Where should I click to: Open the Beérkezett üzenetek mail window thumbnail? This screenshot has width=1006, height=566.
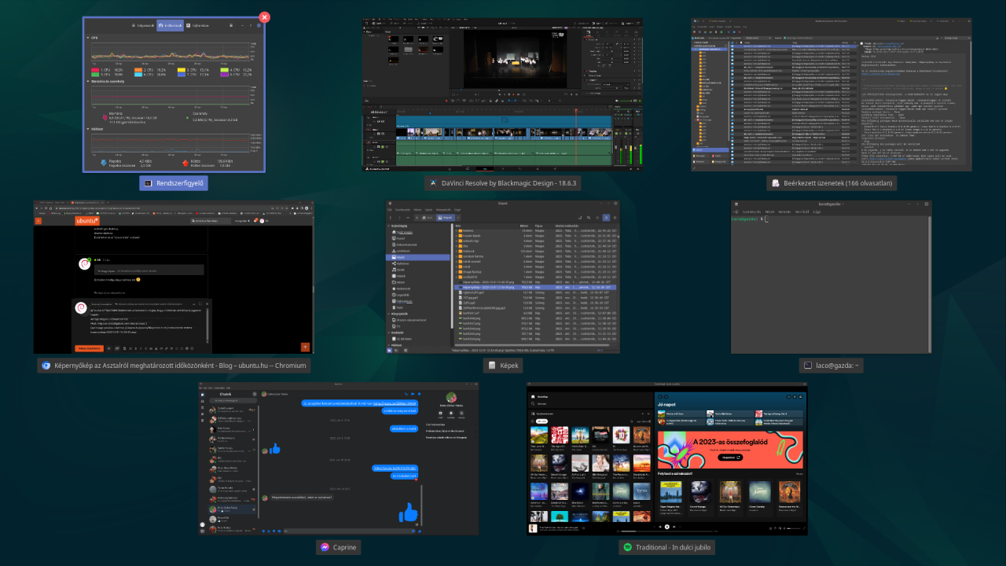(832, 95)
